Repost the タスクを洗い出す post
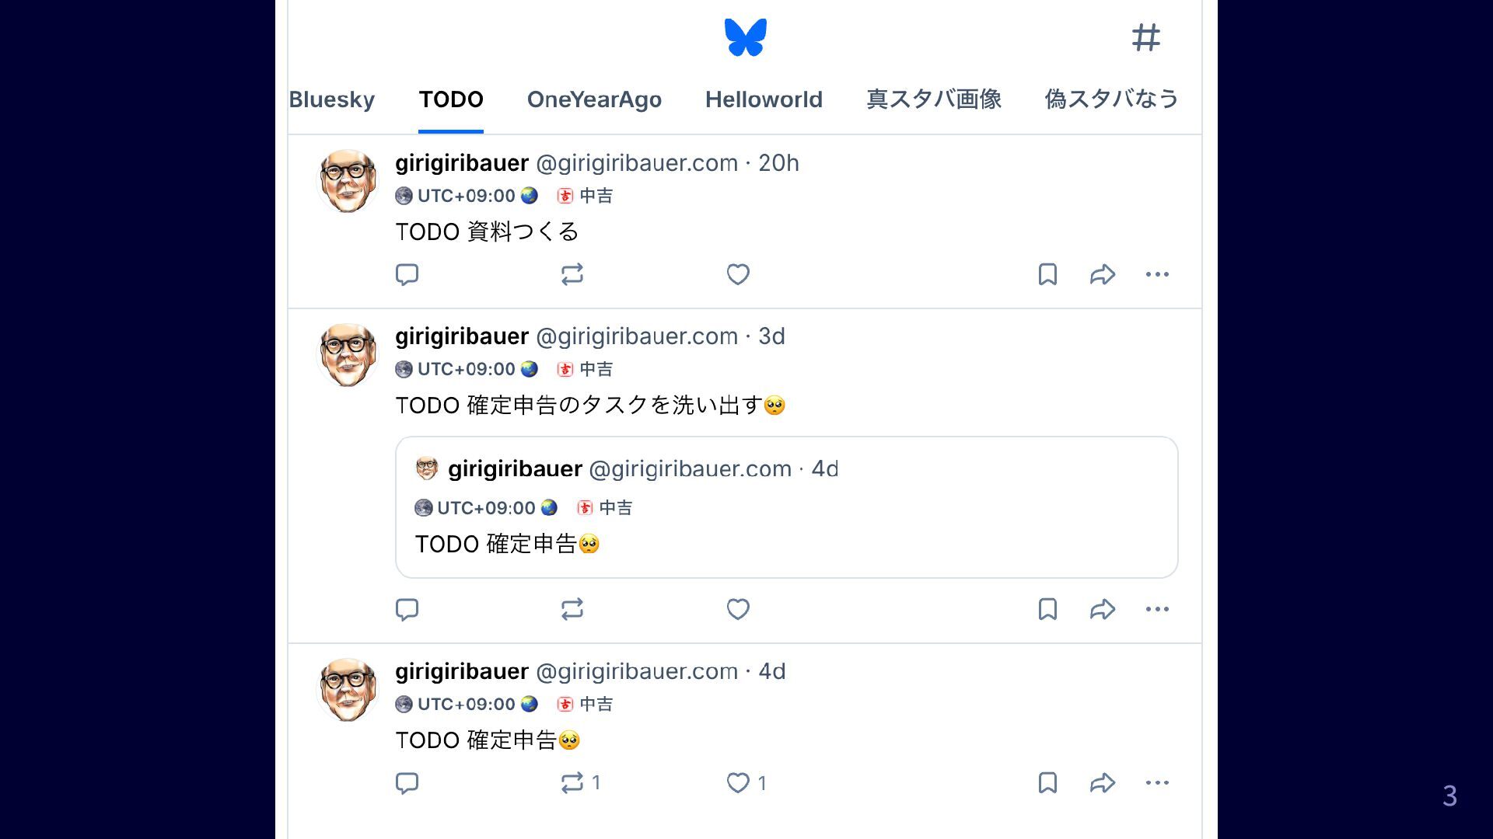The image size is (1493, 839). pyautogui.click(x=572, y=609)
